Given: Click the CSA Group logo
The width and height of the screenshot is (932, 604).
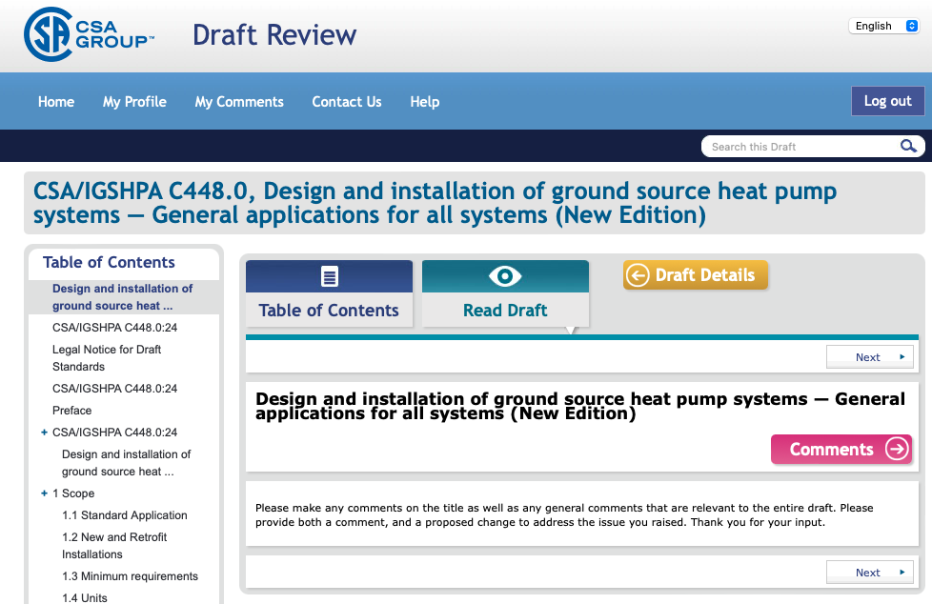Looking at the screenshot, I should pyautogui.click(x=90, y=34).
